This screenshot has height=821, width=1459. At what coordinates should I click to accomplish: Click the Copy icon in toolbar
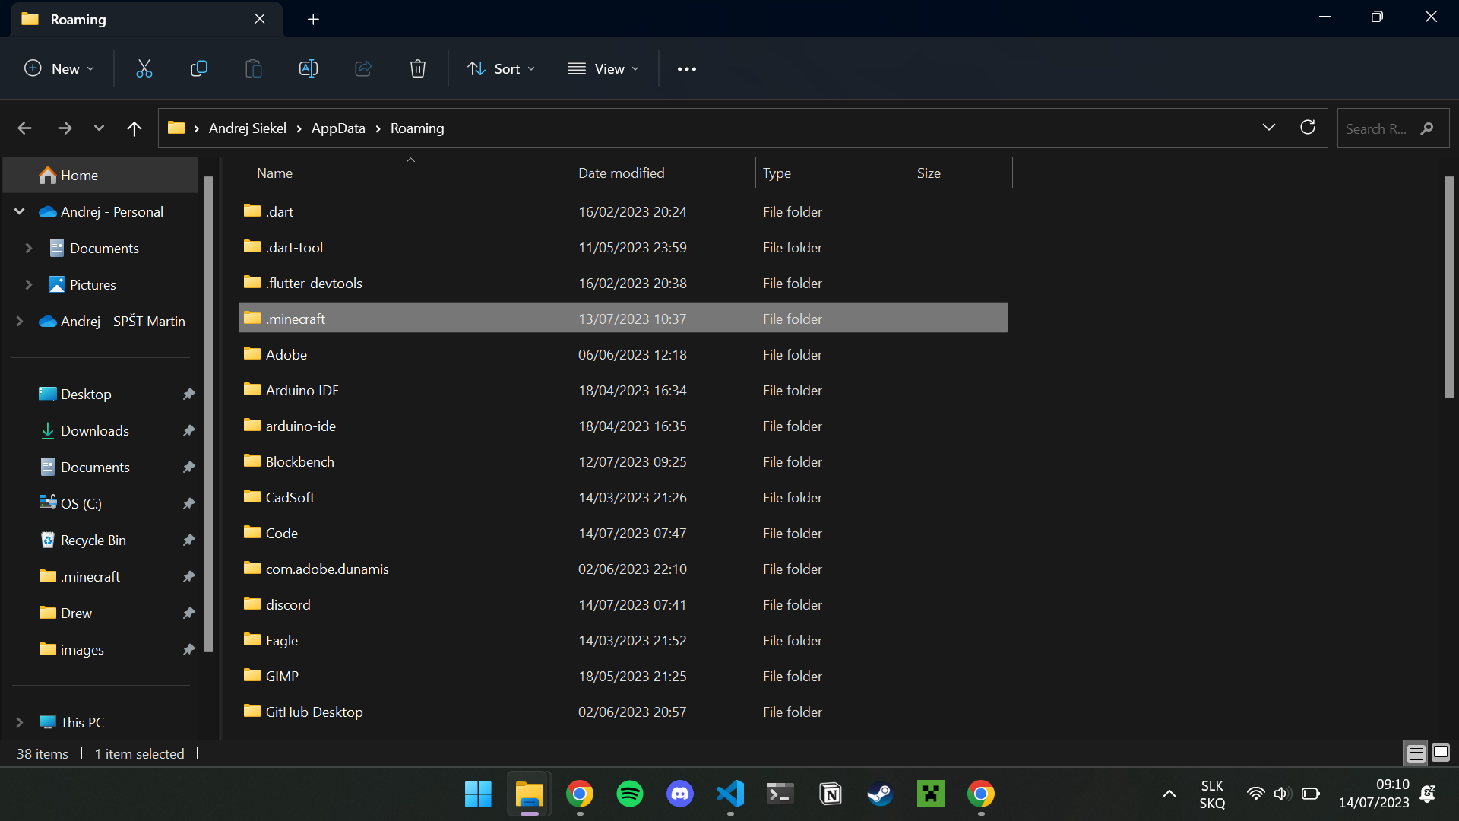(198, 68)
